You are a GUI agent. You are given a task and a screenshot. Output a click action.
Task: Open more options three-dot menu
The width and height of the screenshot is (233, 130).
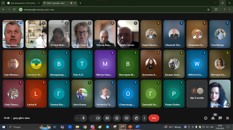point(144,118)
